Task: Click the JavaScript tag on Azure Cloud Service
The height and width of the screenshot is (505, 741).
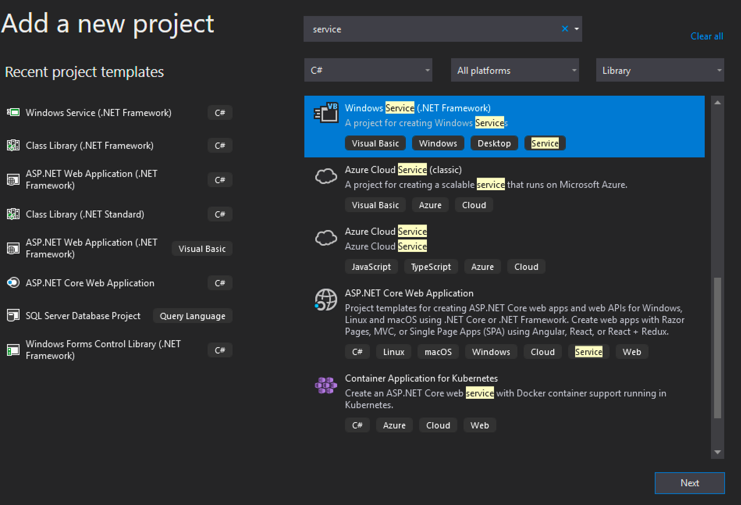Action: tap(371, 267)
